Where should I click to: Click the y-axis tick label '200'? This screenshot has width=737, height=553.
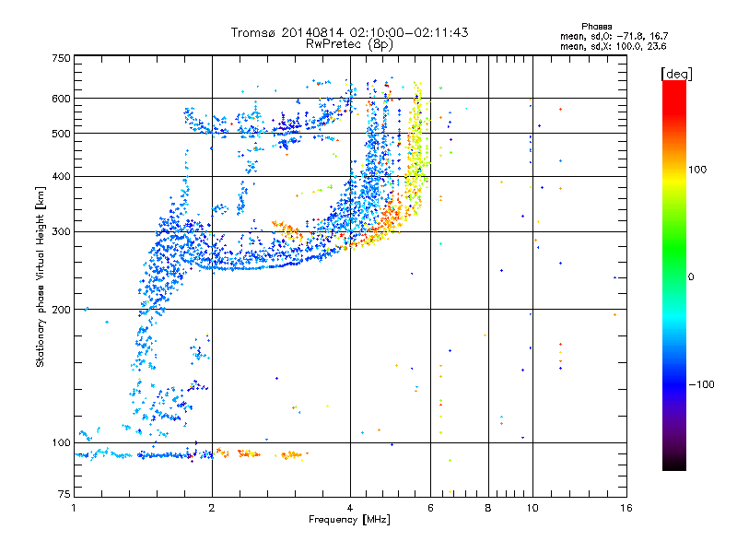(61, 310)
